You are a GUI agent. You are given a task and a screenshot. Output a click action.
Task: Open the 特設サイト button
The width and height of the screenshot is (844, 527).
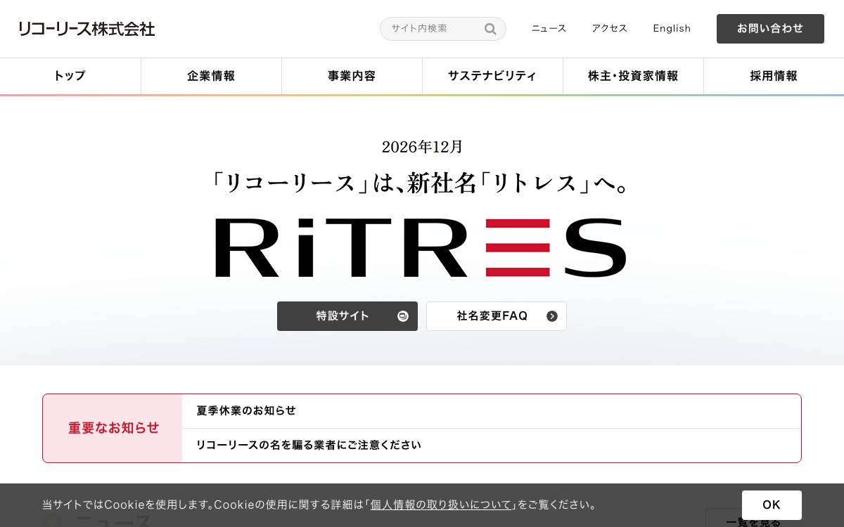347,316
